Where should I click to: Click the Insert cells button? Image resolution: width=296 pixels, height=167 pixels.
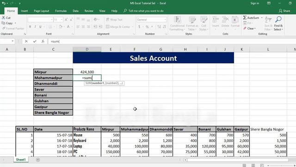coord(216,24)
